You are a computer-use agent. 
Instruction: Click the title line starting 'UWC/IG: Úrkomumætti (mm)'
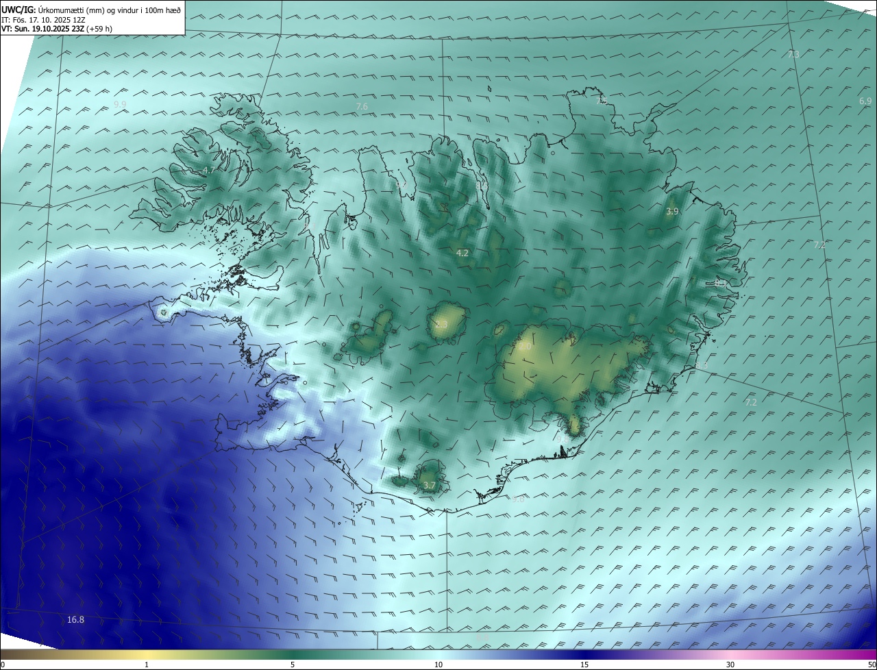tap(91, 10)
